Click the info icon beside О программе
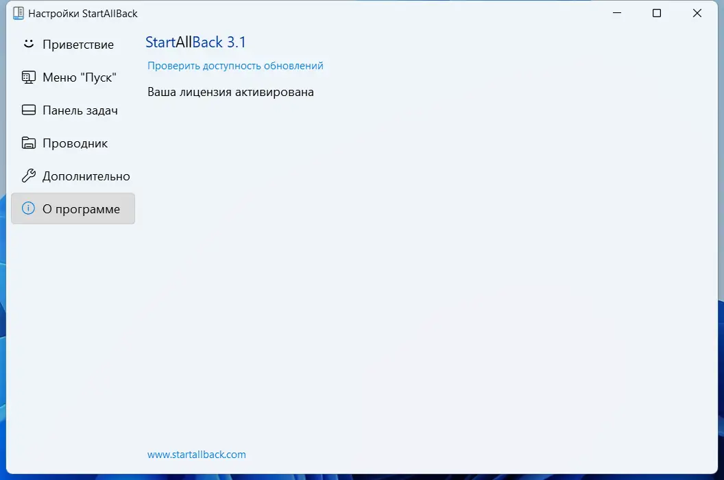Viewport: 724px width, 480px height. pyautogui.click(x=27, y=208)
